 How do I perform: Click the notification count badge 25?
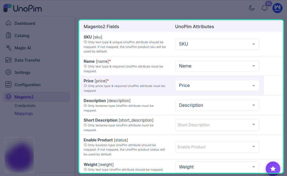point(269,3)
